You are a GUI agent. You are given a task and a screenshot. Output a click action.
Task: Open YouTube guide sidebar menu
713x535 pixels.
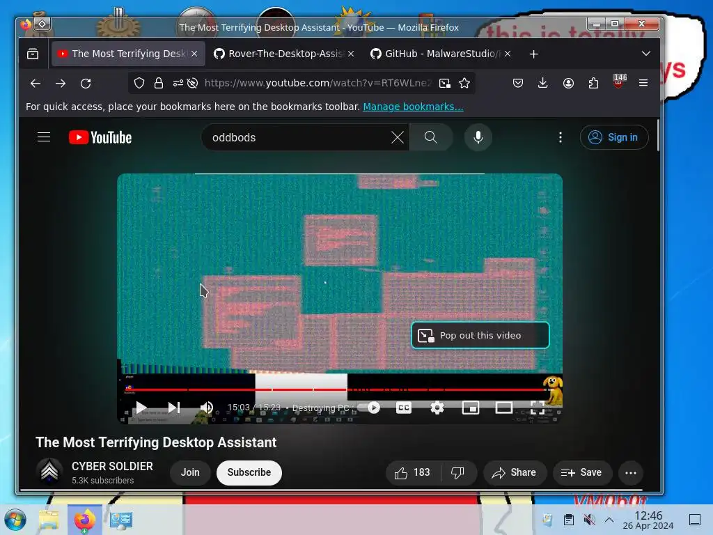pos(44,137)
